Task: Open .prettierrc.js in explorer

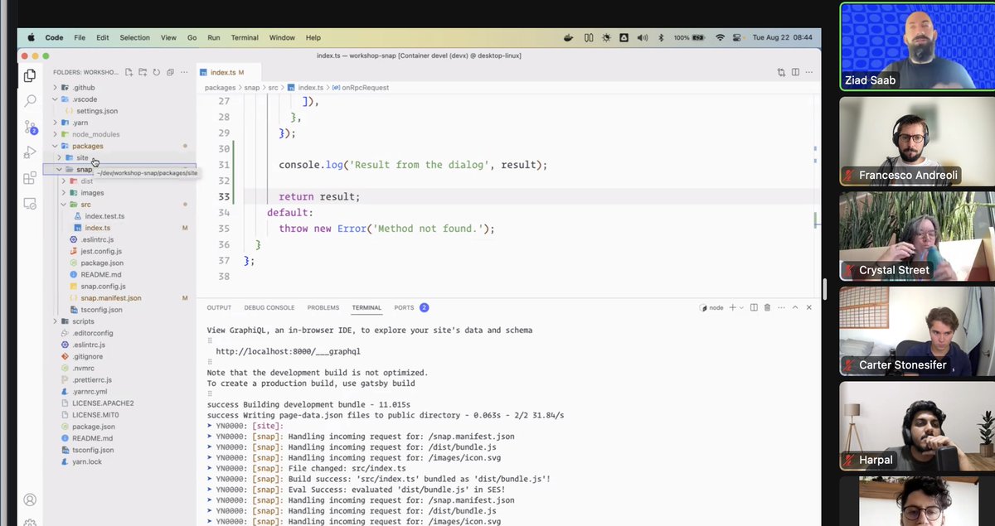Action: [x=94, y=379]
